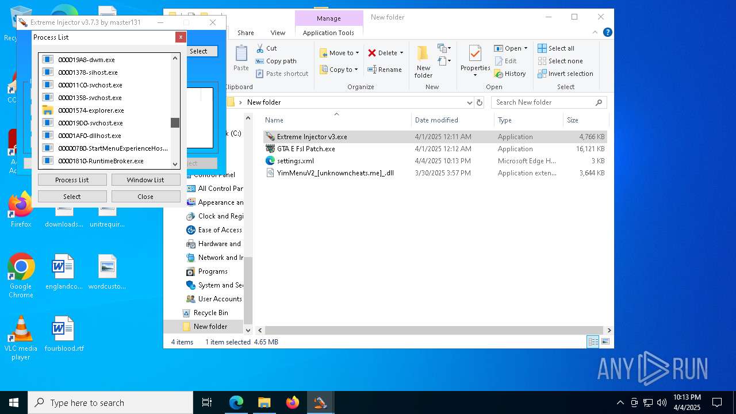Switch to Window List view
The width and height of the screenshot is (736, 414).
(145, 180)
